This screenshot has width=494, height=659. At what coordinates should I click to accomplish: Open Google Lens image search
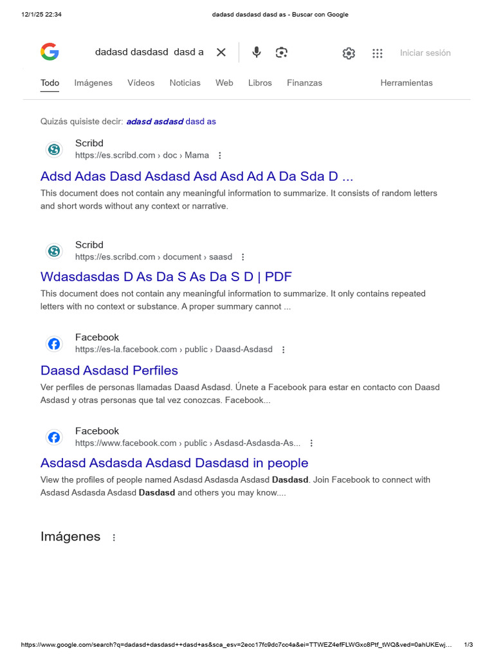281,53
